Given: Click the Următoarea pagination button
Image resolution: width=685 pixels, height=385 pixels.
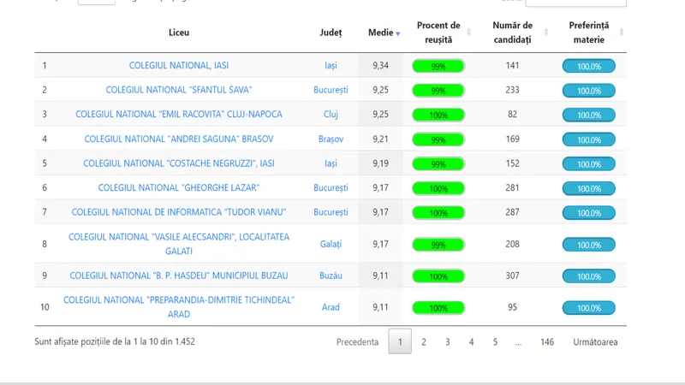Looking at the screenshot, I should pyautogui.click(x=595, y=342).
